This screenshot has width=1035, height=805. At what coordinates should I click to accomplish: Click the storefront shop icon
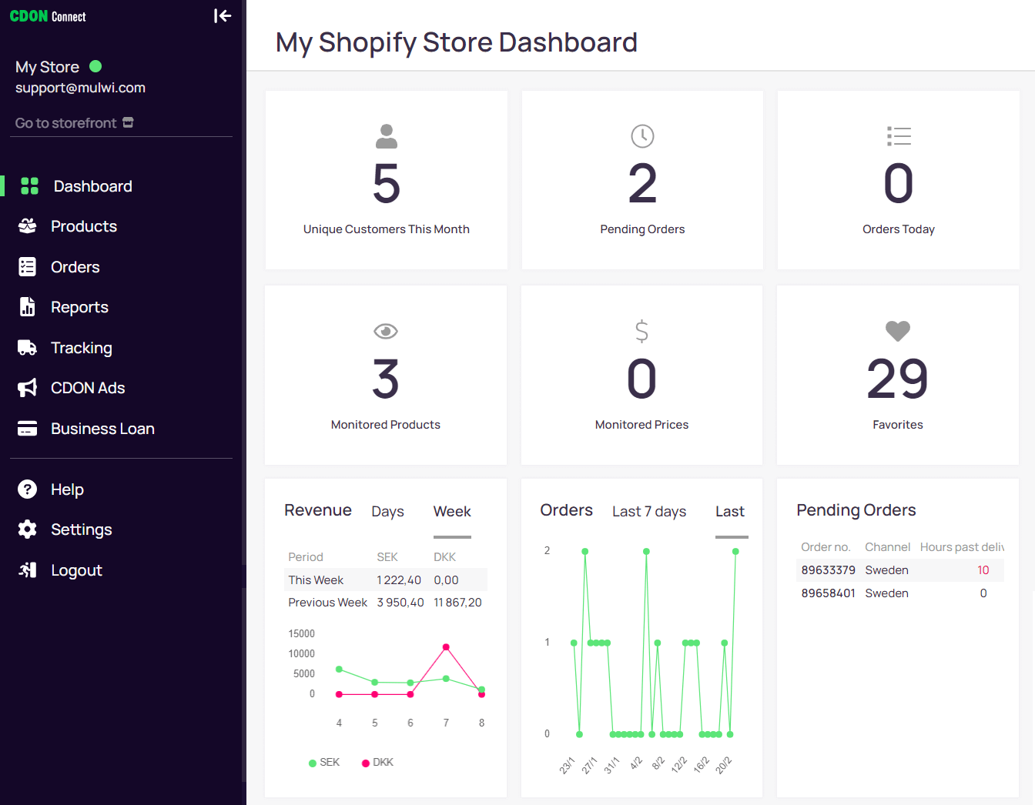tap(128, 122)
